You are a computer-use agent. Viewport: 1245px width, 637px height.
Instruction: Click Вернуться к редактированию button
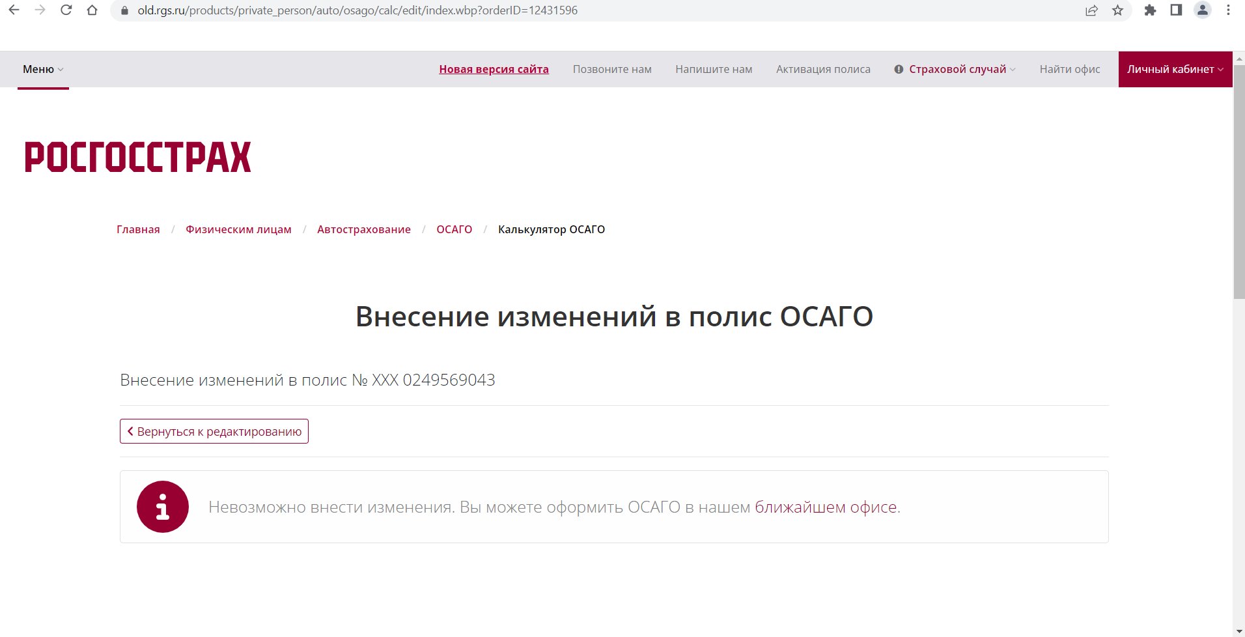click(x=214, y=431)
